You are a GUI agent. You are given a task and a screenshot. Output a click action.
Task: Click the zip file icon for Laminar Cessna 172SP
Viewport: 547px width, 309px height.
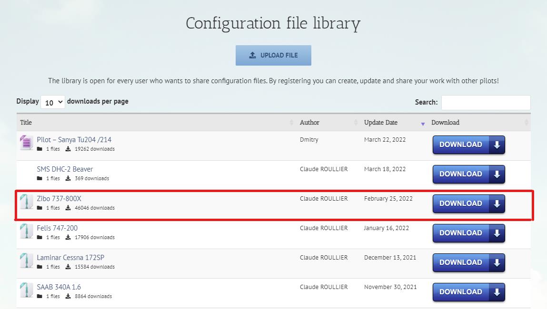(26, 260)
